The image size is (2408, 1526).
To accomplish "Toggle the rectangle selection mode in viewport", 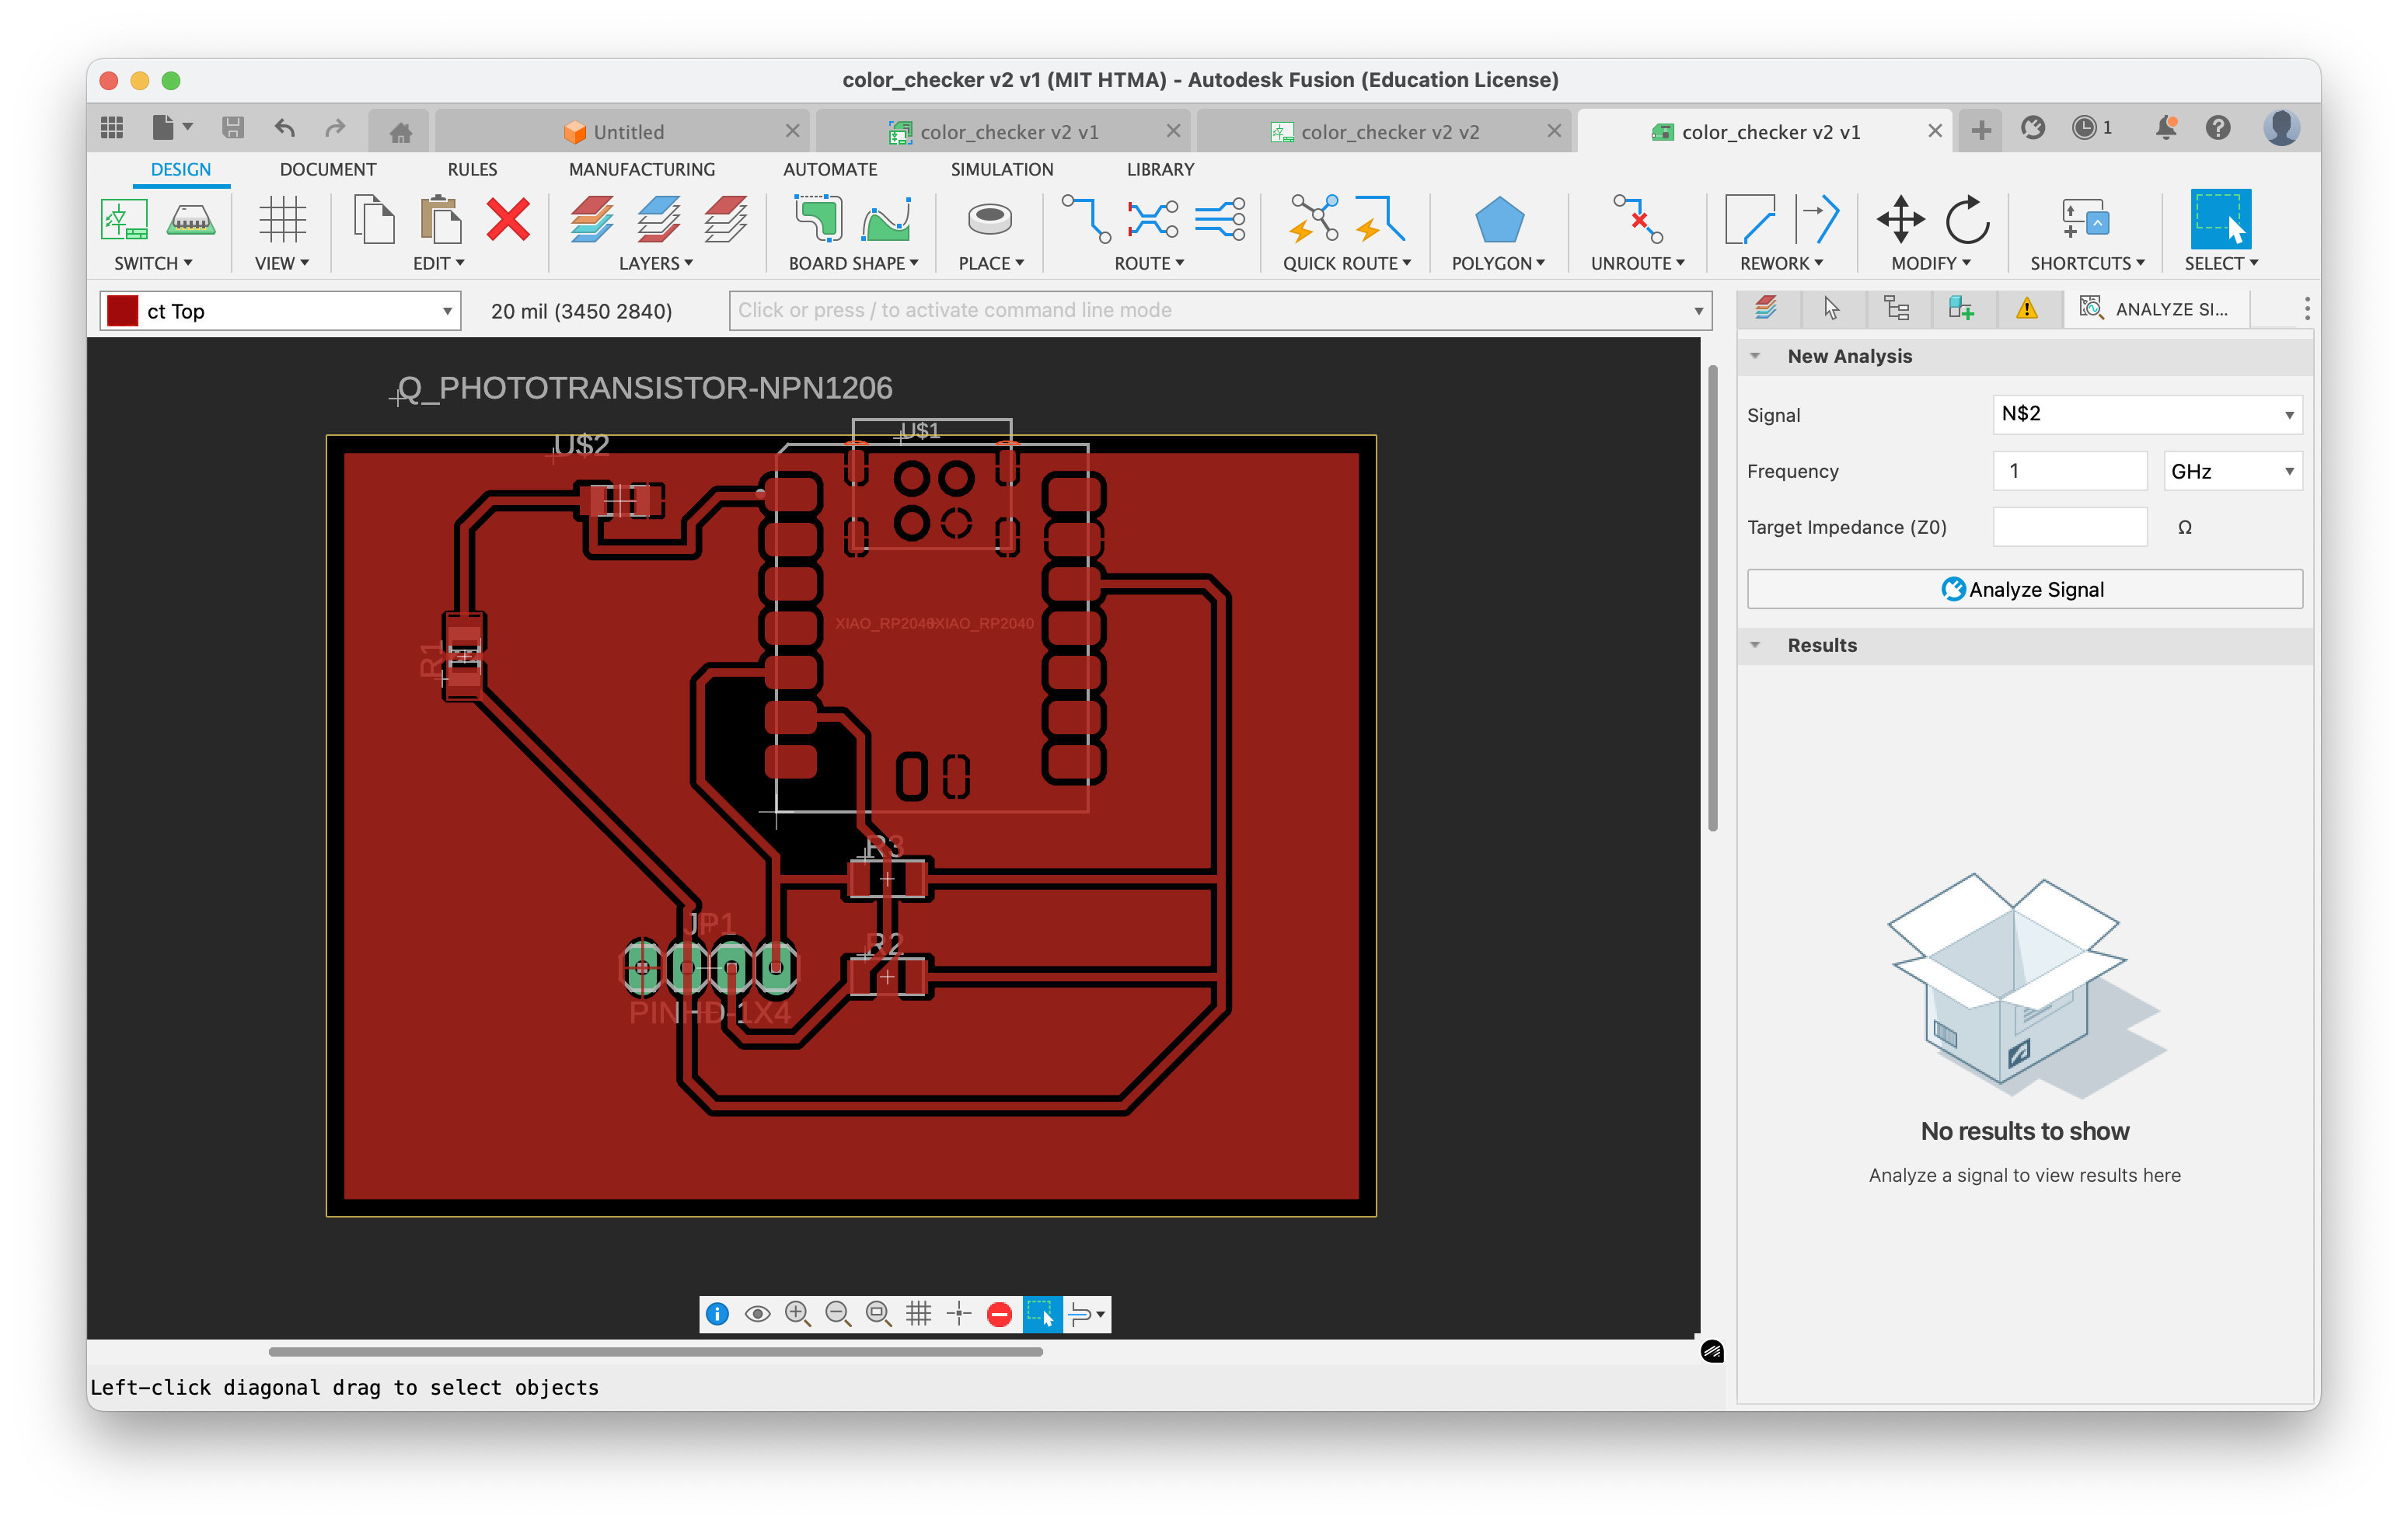I will (1043, 1314).
